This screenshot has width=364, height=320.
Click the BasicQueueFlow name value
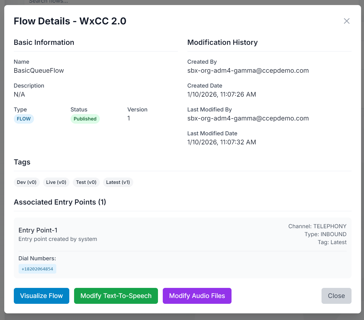(39, 71)
